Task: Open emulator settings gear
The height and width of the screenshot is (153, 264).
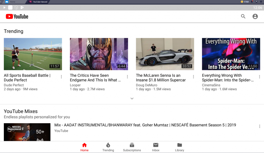Action: 261,2
